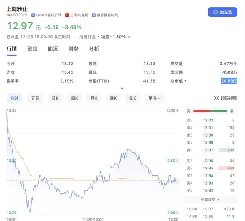Open the 分析 tab
Image resolution: width=245 pixels, height=221 pixels.
[94, 49]
